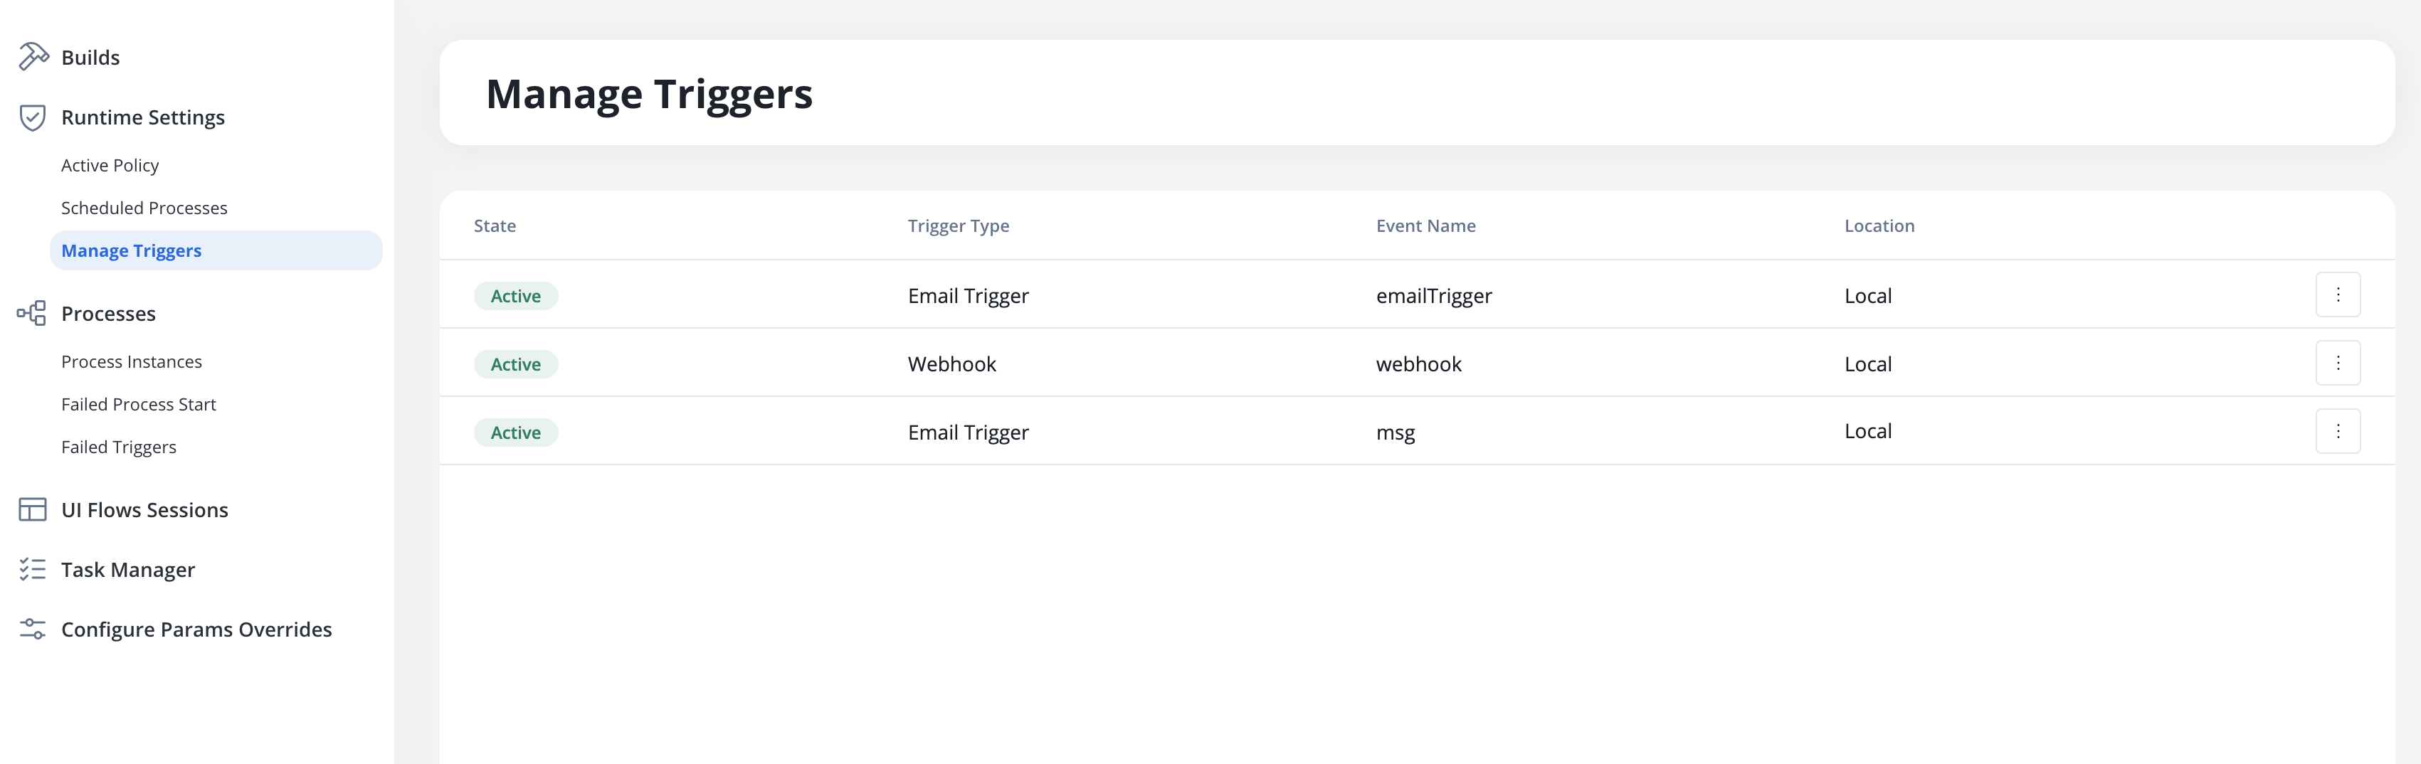Open the Task Manager section
Viewport: 2421px width, 764px height.
[x=128, y=570]
